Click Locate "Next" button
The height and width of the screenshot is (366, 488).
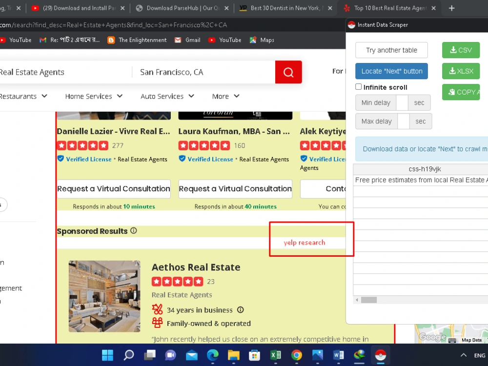(x=391, y=71)
